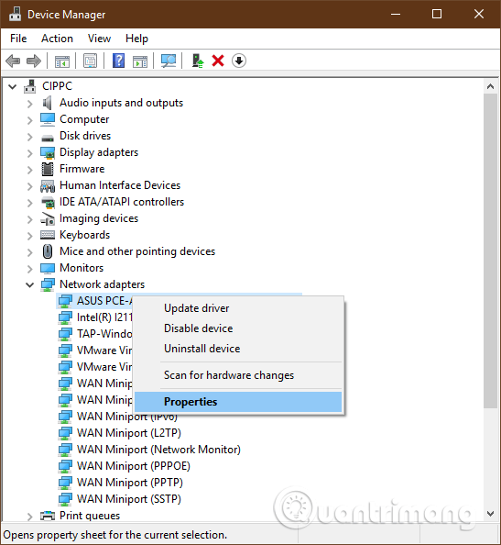
Task: Expand the Keyboards category arrow
Action: pyautogui.click(x=30, y=235)
